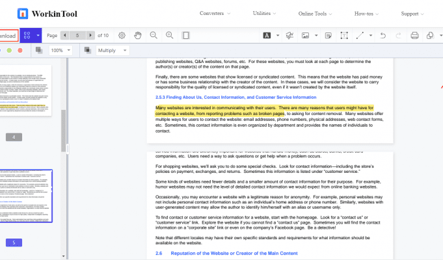The image size is (443, 260).
Task: Open the Online Tools menu
Action: point(315,14)
